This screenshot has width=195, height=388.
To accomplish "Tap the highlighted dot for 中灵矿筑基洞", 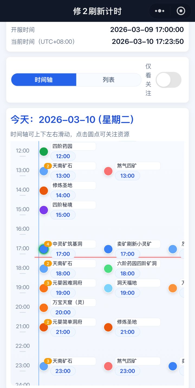I will [44, 249].
